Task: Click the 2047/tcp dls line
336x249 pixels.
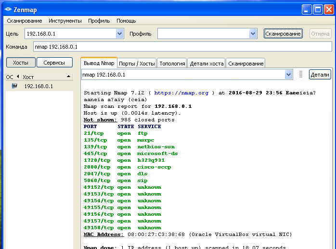Action: pos(116,174)
